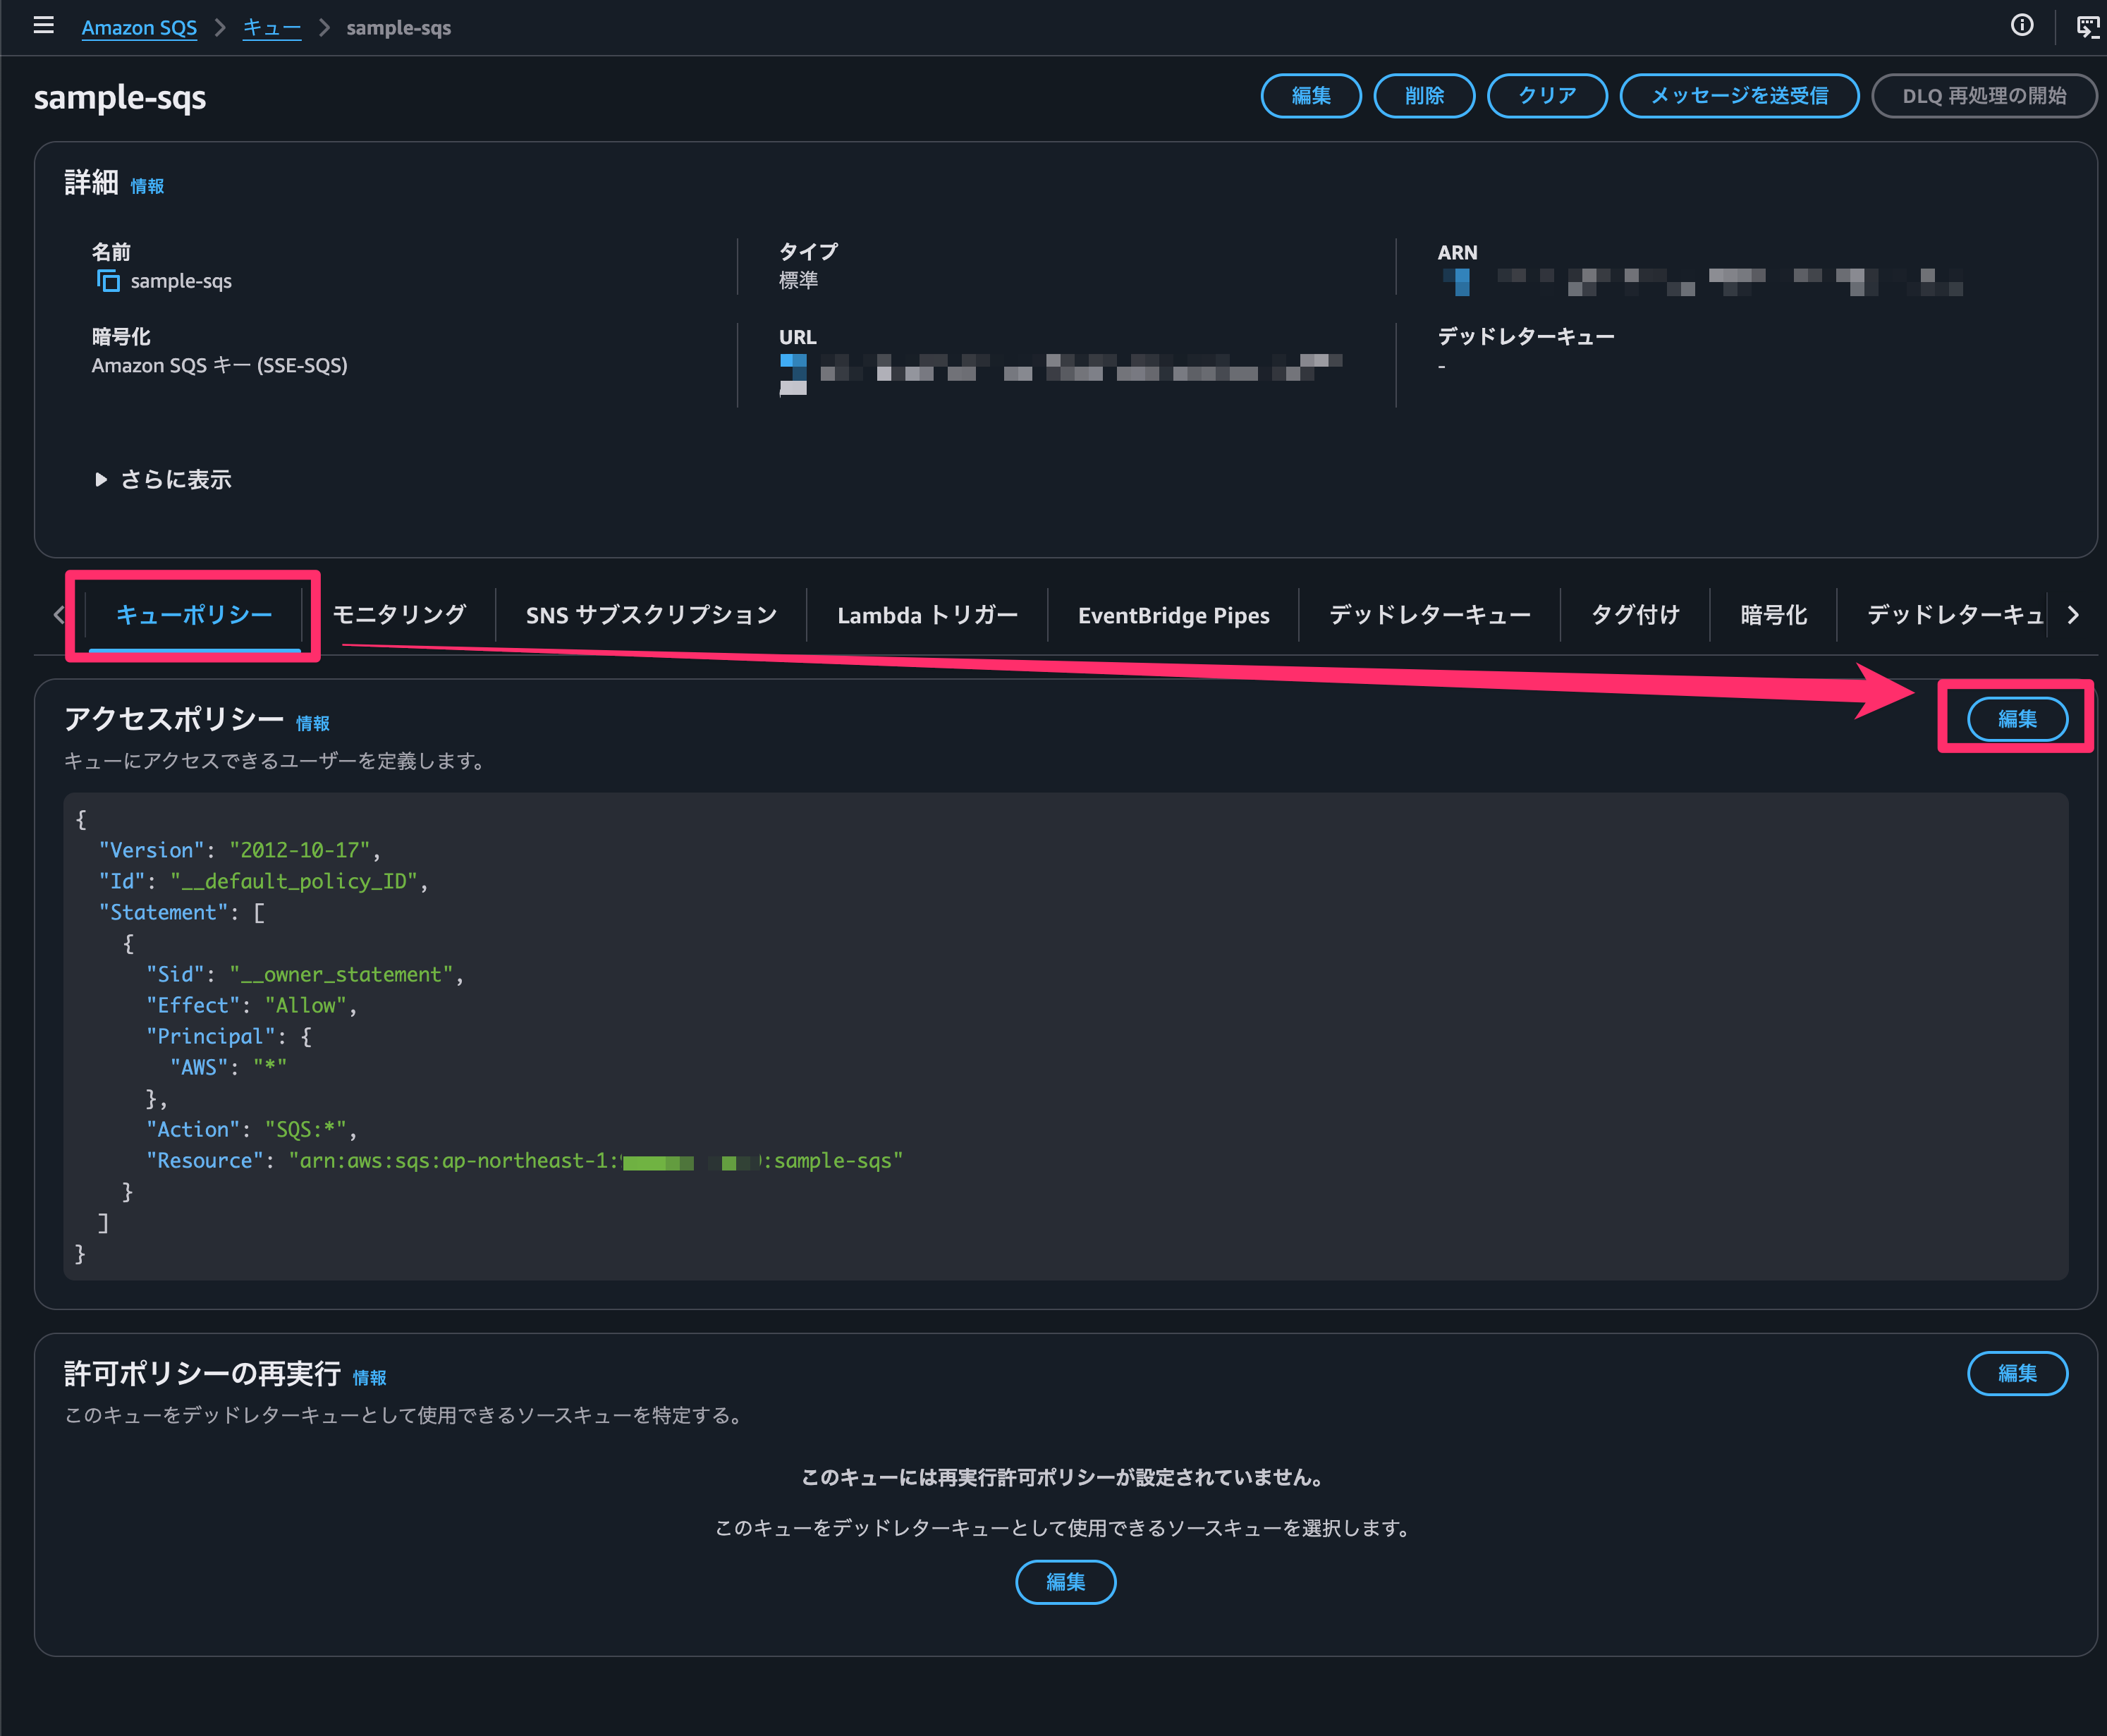Click the info circle icon top right
This screenshot has width=2107, height=1736.
pyautogui.click(x=2021, y=26)
